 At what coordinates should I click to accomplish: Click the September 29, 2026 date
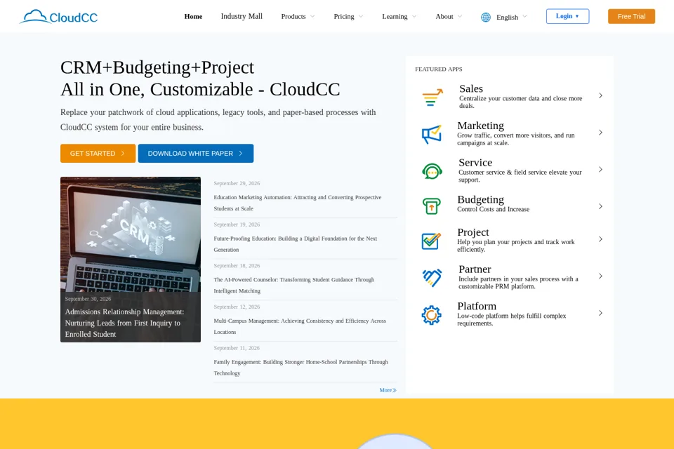coord(237,184)
